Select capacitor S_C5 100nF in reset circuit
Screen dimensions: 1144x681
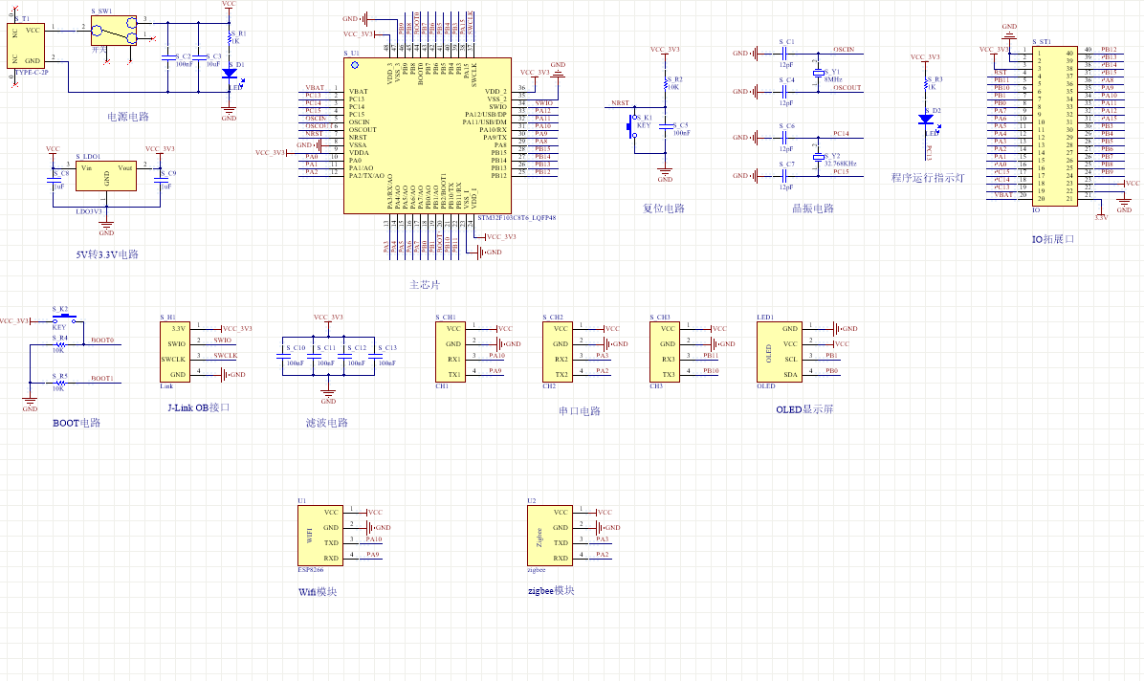click(666, 126)
